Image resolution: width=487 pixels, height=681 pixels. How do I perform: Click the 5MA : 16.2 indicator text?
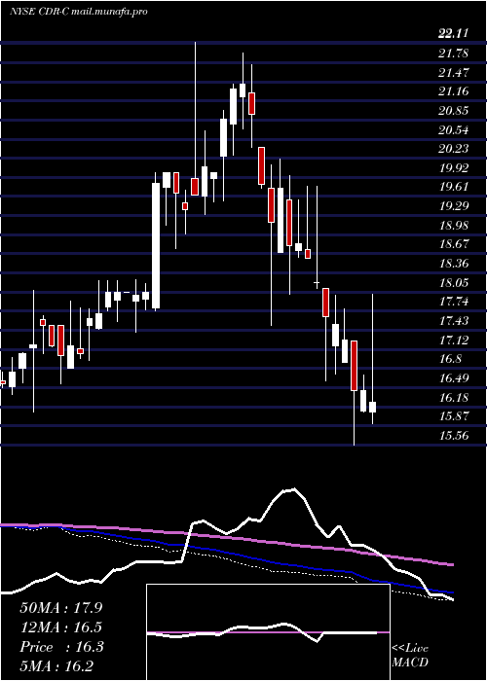[x=56, y=666]
